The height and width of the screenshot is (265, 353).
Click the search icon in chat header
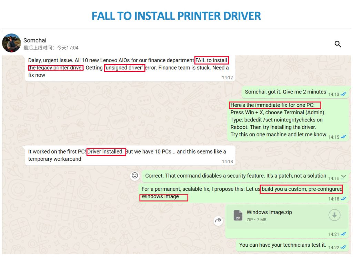338,44
